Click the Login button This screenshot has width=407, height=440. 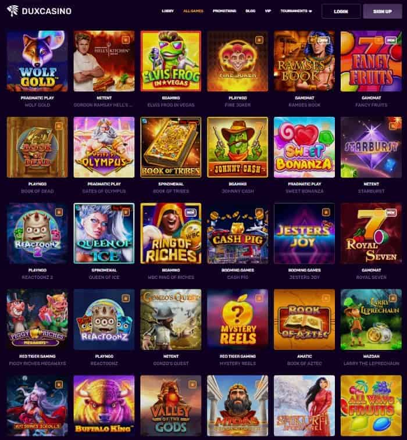click(341, 12)
